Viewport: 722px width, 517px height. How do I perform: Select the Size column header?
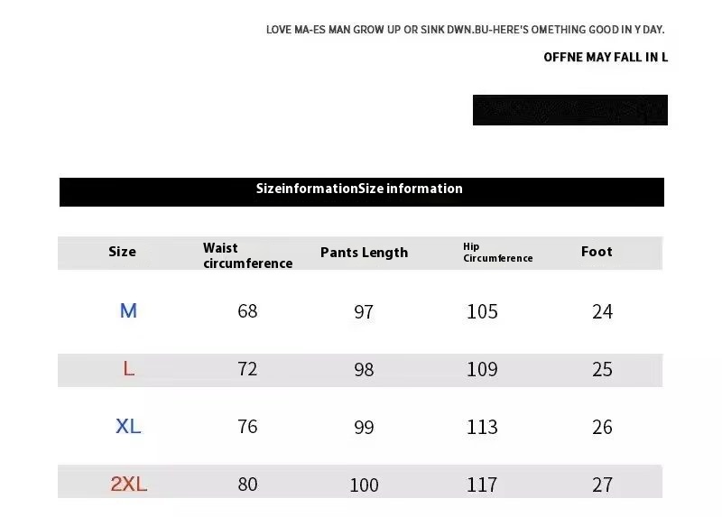[x=122, y=252]
